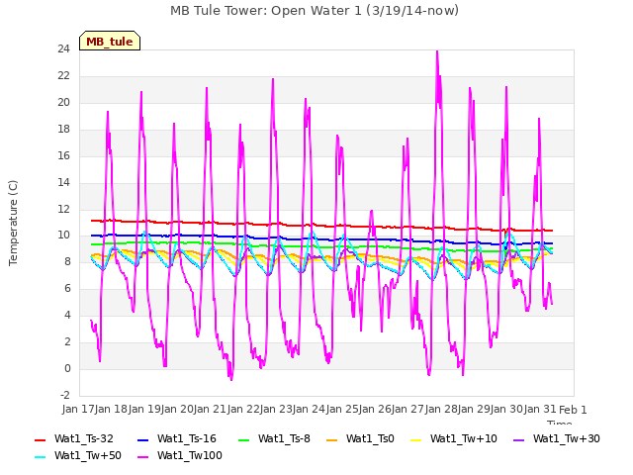
Task: Select the Wat1_Tw100 legend label
Action: point(190,455)
